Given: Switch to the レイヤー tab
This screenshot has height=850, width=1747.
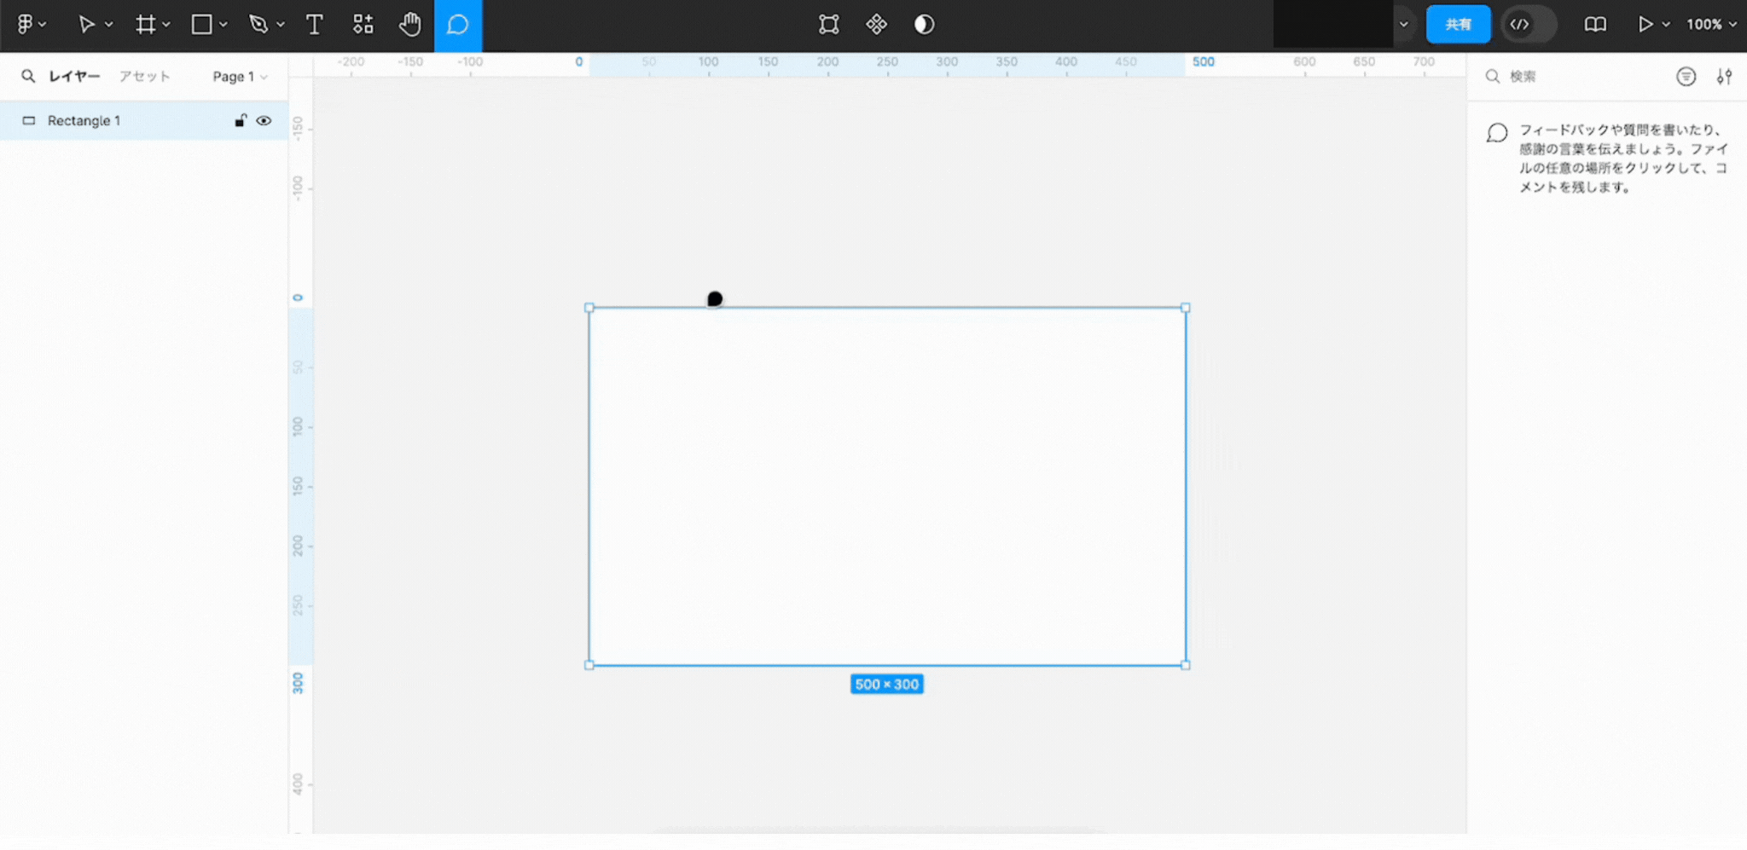Looking at the screenshot, I should point(74,77).
